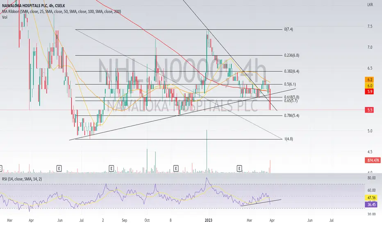Click the Sep label on time axis
This screenshot has width=382, height=225.
pos(124,220)
